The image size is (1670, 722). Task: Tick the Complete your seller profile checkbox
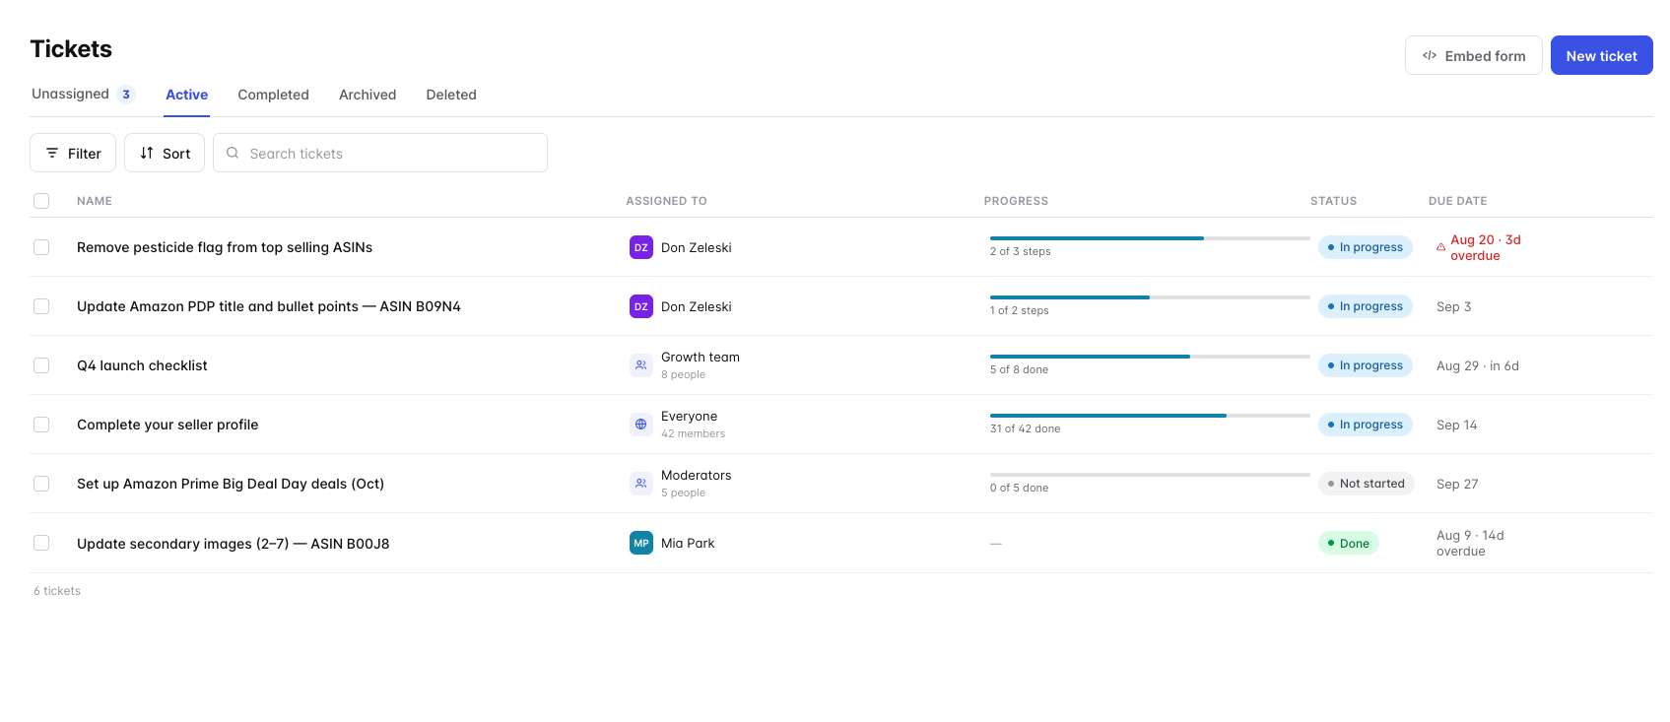coord(41,425)
